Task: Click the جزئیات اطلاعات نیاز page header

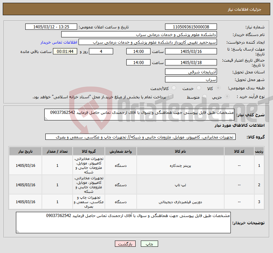Action: pos(244,9)
